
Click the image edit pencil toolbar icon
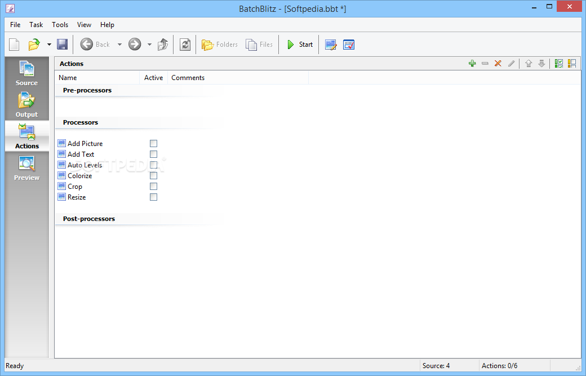(331, 45)
